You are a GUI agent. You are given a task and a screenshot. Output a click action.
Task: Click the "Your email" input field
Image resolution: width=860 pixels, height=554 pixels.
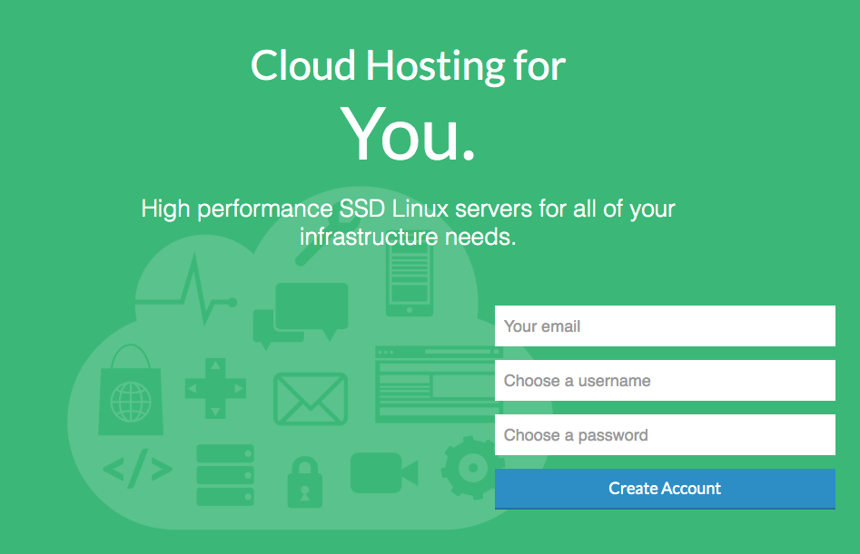click(665, 326)
